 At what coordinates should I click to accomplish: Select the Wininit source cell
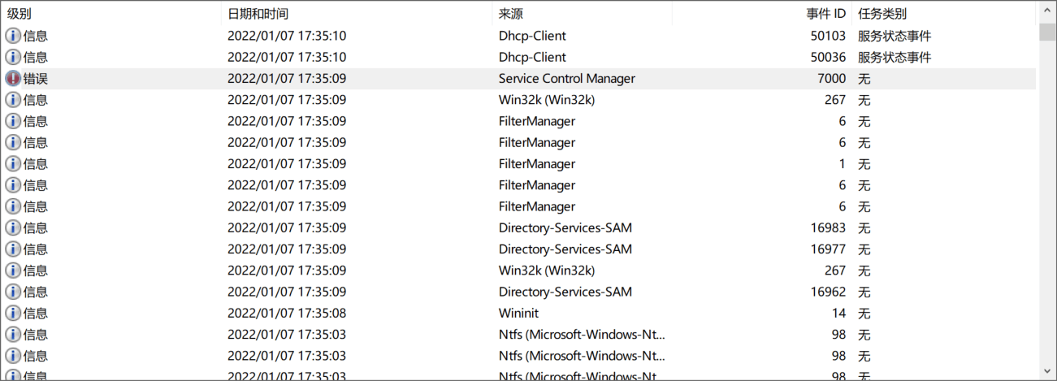pos(518,313)
